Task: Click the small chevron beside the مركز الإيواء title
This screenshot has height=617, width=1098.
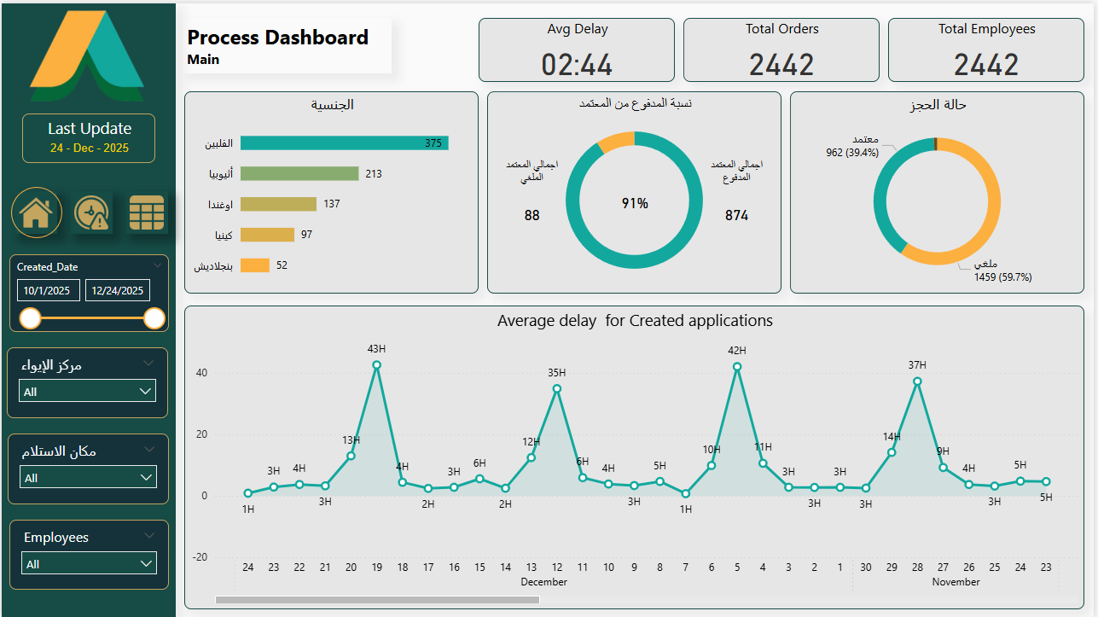Action: tap(149, 364)
